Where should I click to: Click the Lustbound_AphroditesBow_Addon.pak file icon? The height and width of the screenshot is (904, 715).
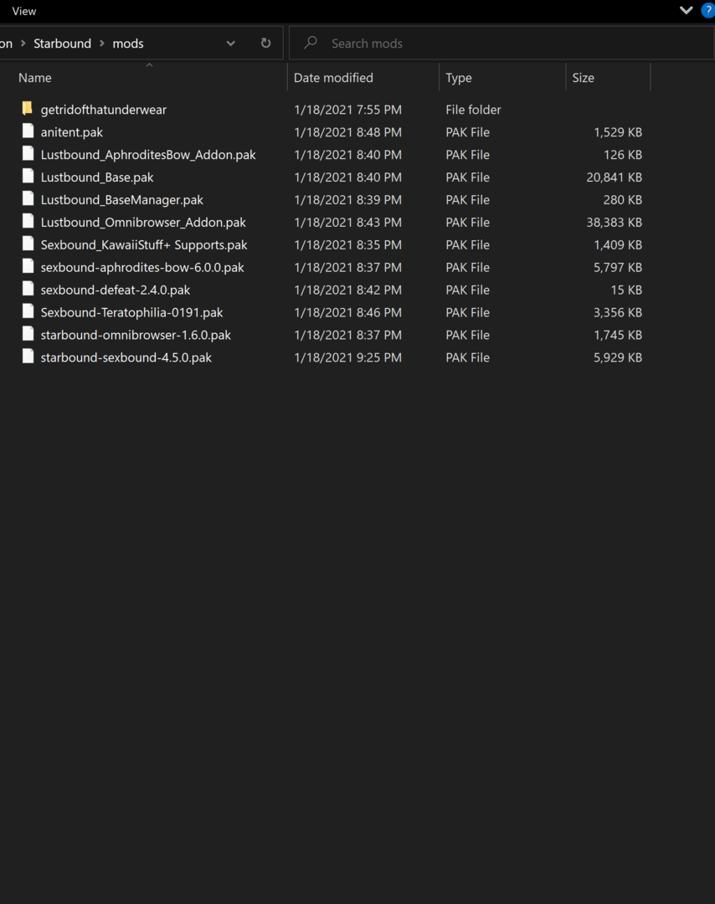point(28,153)
